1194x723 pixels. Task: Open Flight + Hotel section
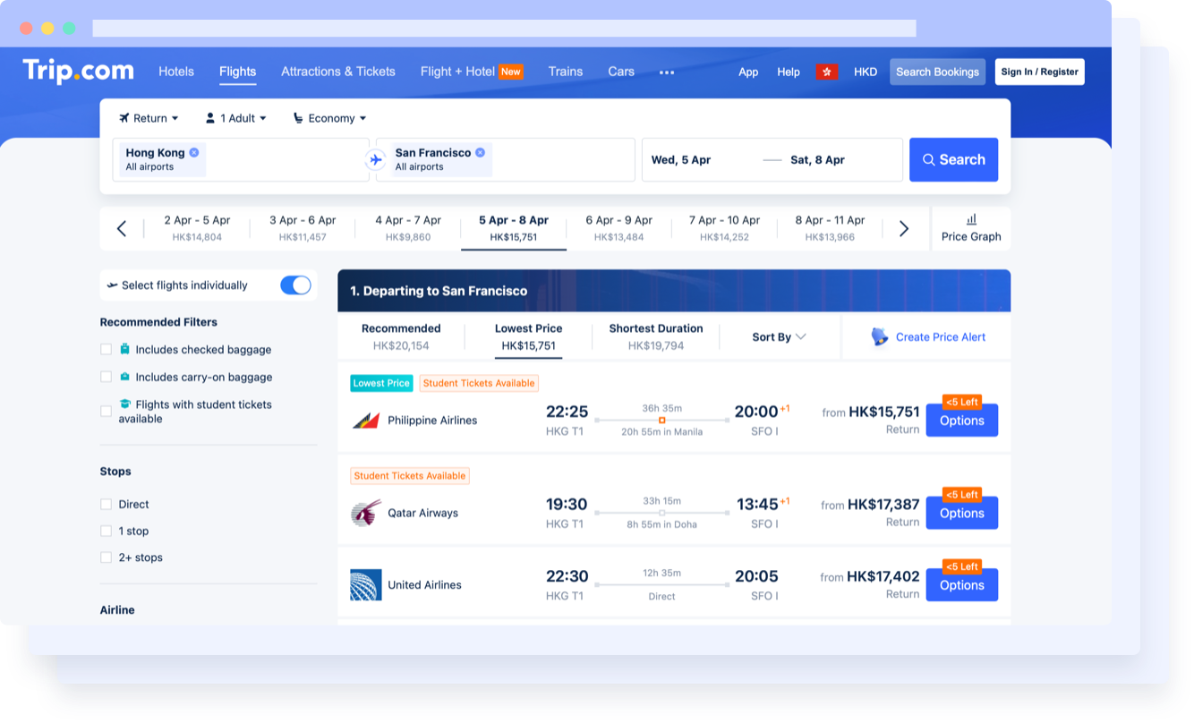[x=472, y=72]
